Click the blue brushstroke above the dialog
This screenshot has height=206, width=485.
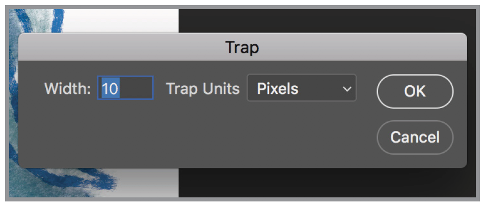tap(47, 21)
